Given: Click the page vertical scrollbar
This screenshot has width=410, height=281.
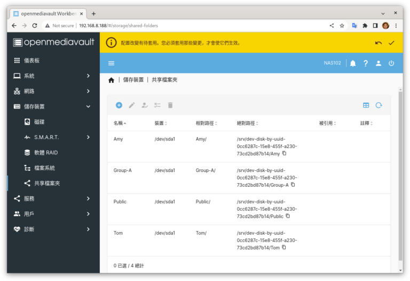Looking at the screenshot, I should (400, 176).
